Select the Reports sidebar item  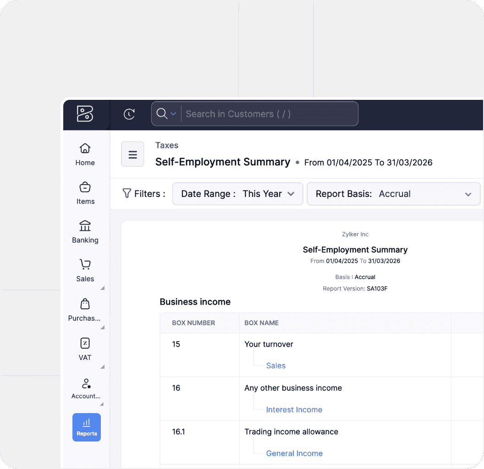[x=87, y=427]
